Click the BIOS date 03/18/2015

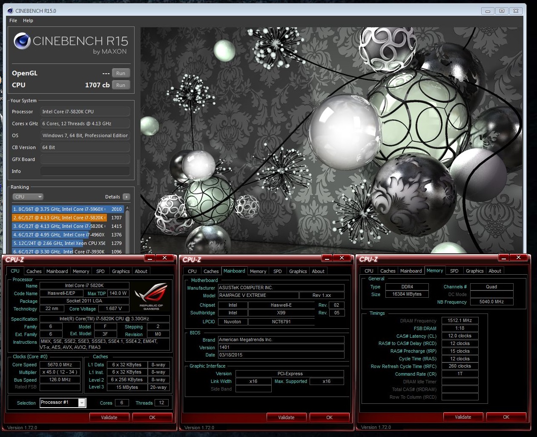[x=281, y=355]
